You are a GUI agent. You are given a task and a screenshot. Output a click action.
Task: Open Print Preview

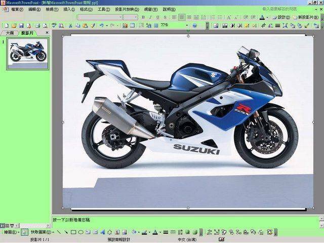[45, 25]
